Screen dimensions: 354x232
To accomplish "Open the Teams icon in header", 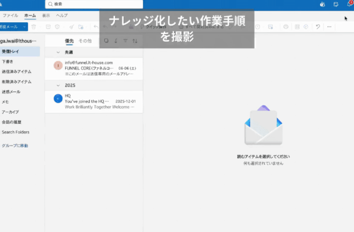I will point(322,4).
